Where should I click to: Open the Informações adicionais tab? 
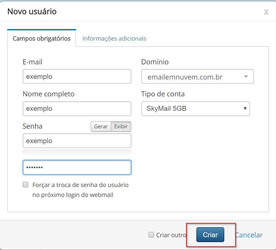(x=114, y=39)
